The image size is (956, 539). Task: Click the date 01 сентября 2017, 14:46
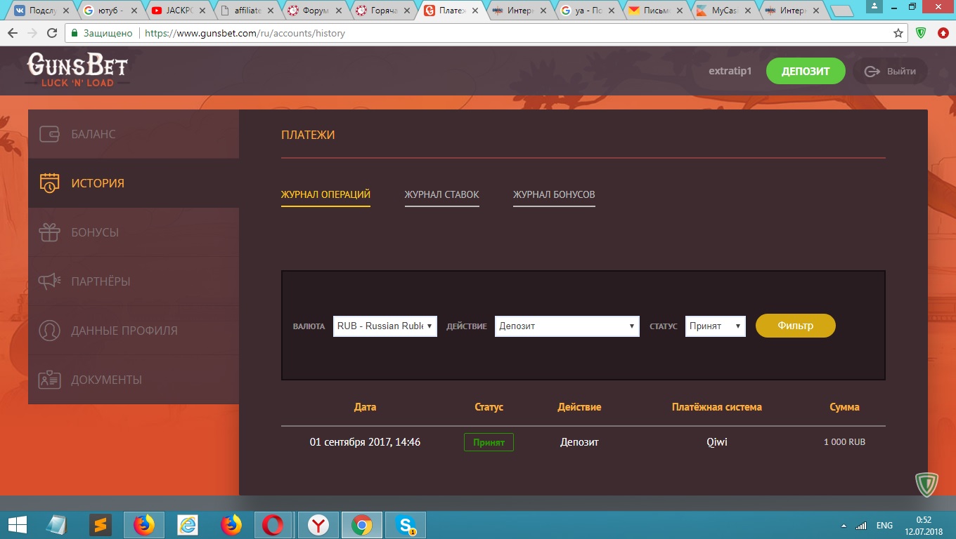(365, 442)
